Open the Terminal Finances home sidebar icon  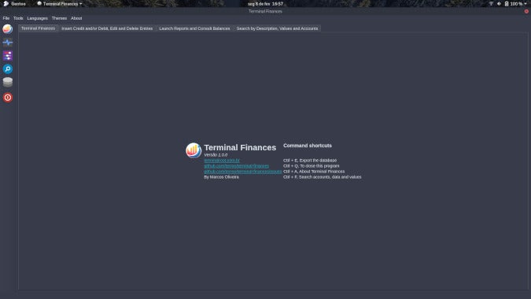[x=7, y=29]
